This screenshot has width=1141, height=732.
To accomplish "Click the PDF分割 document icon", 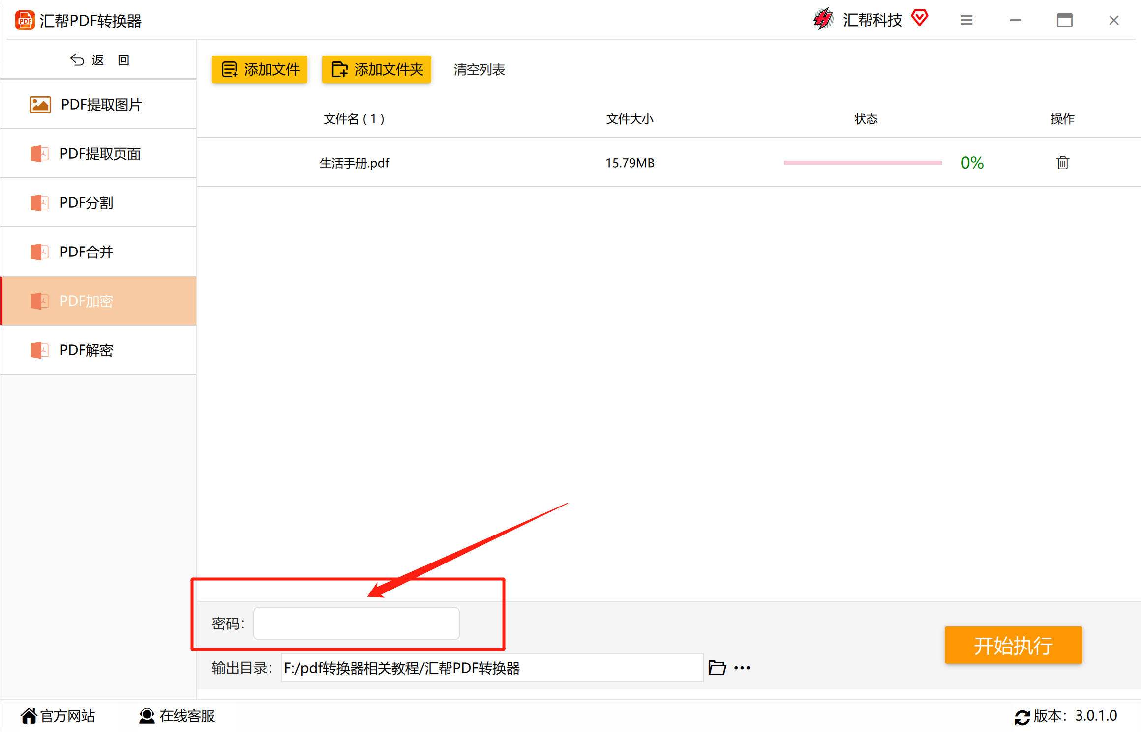I will coord(40,203).
